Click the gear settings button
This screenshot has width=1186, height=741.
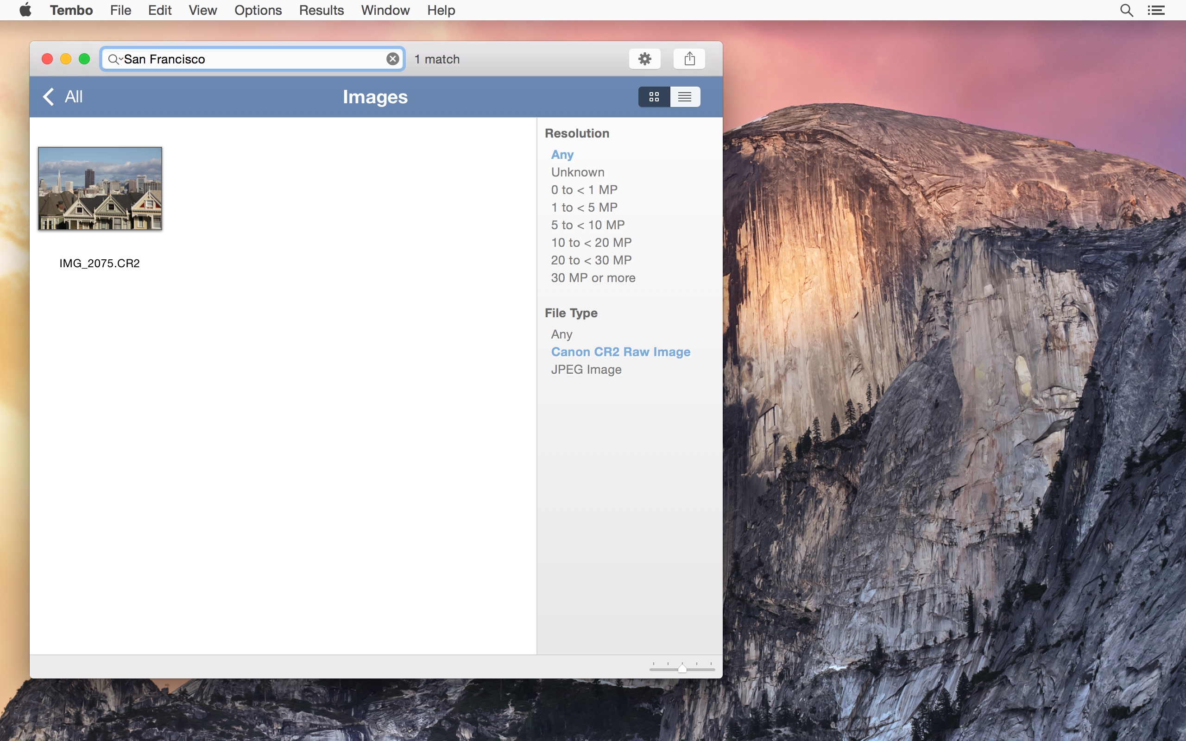[644, 59]
